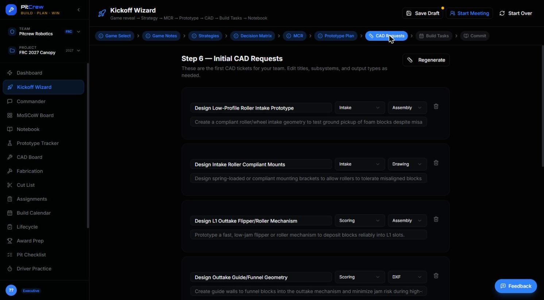Open Driver Practice in the sidebar
Image resolution: width=544 pixels, height=300 pixels.
[x=43, y=269]
